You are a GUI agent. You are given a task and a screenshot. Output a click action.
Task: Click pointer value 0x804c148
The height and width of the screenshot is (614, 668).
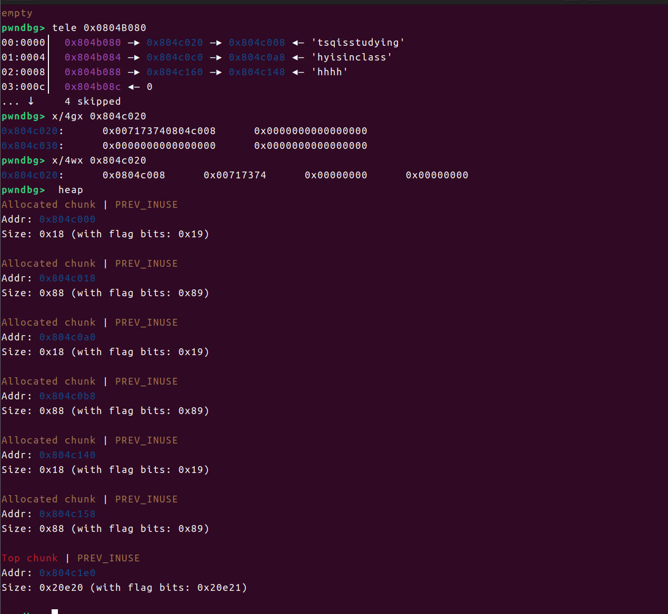pos(257,72)
